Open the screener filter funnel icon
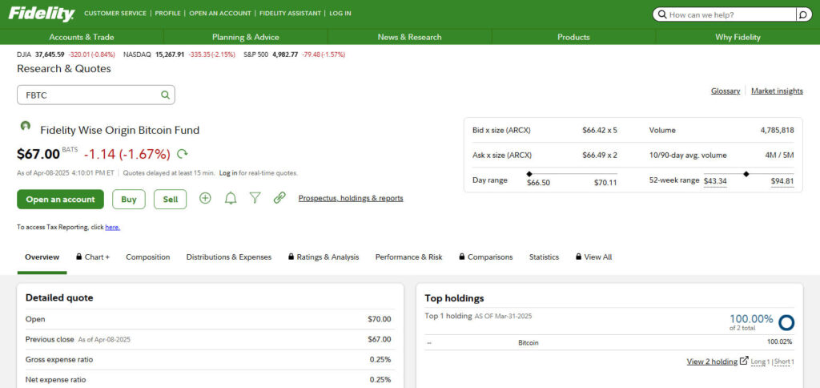Image resolution: width=820 pixels, height=388 pixels. (x=255, y=198)
